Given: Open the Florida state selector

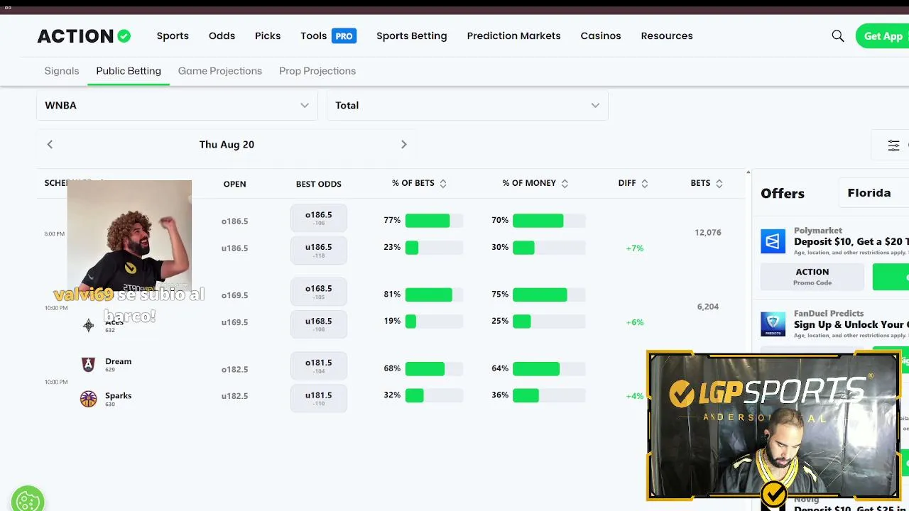Looking at the screenshot, I should tap(873, 193).
